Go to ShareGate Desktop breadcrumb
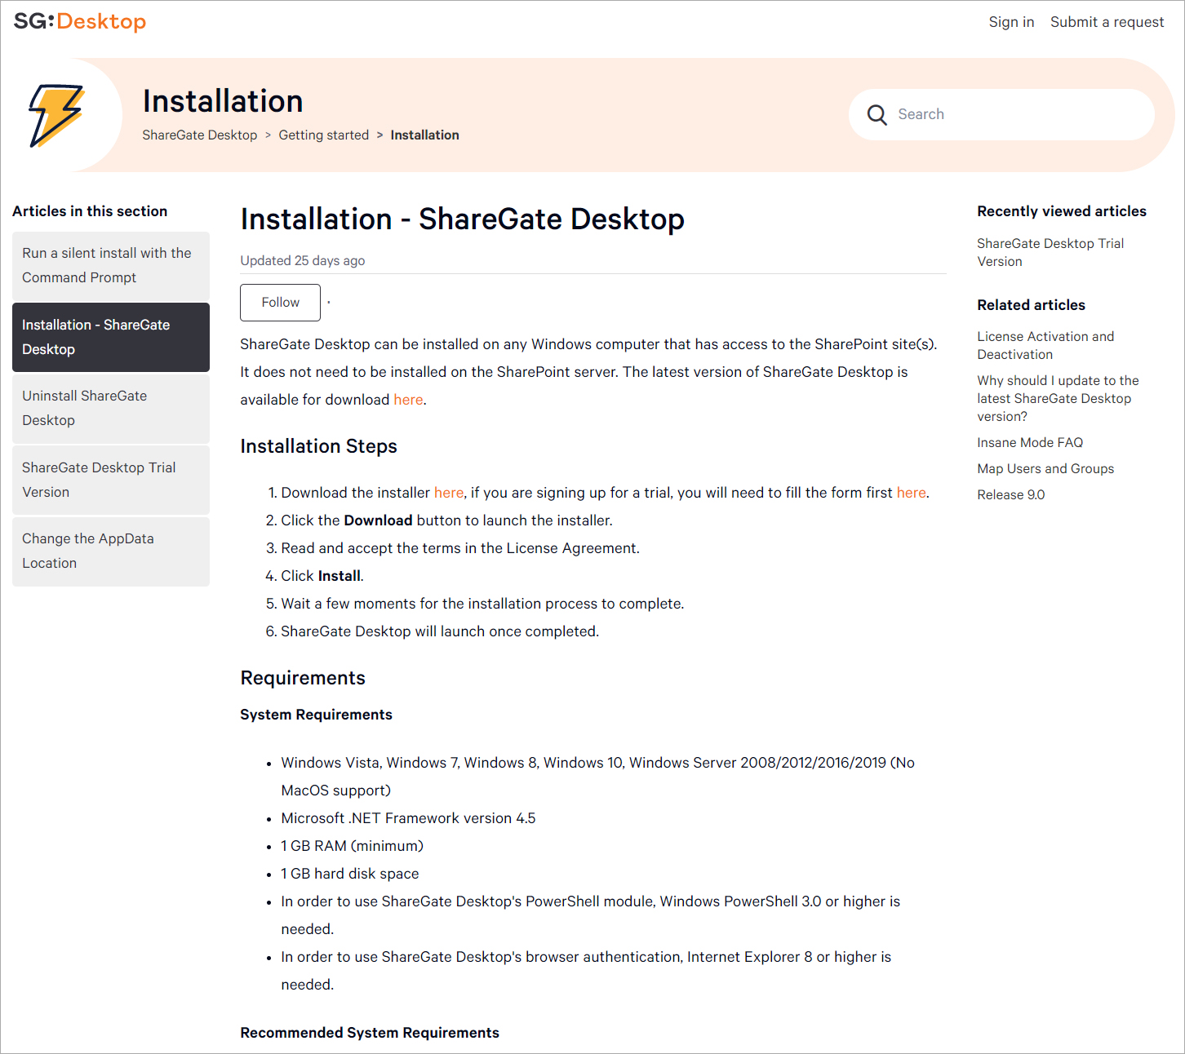Image resolution: width=1185 pixels, height=1054 pixels. point(200,135)
